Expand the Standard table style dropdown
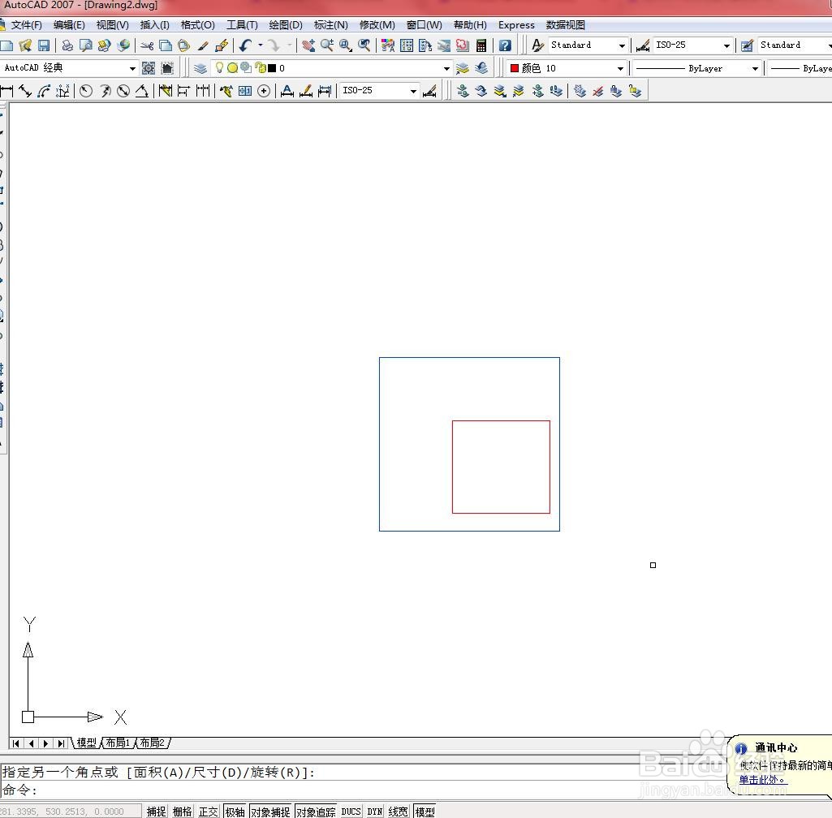Image resolution: width=832 pixels, height=818 pixels. click(830, 45)
